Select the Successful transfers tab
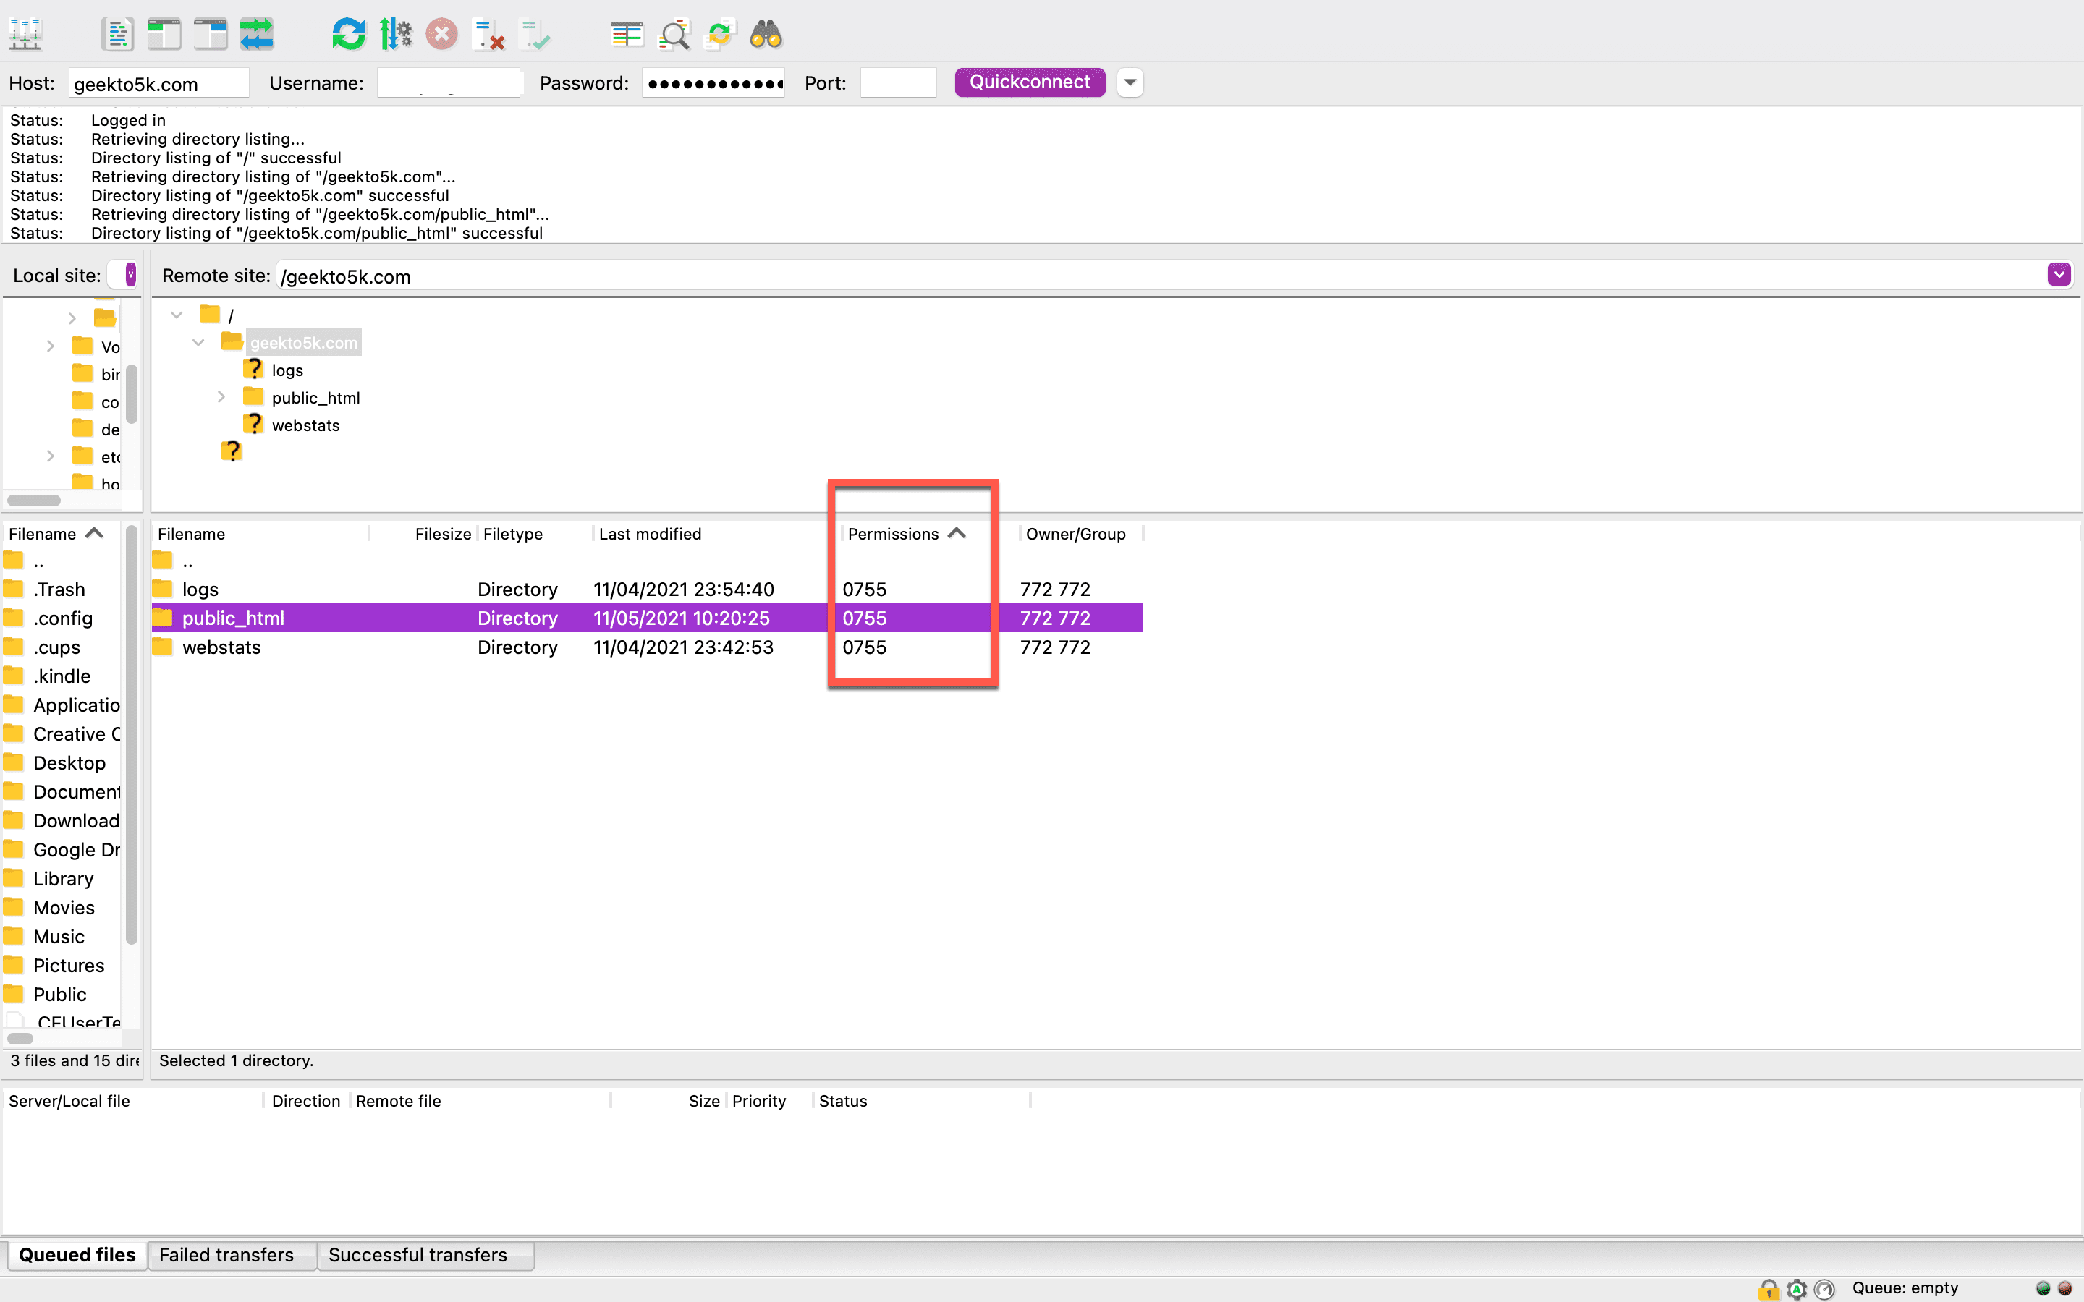The height and width of the screenshot is (1302, 2084). 417,1254
